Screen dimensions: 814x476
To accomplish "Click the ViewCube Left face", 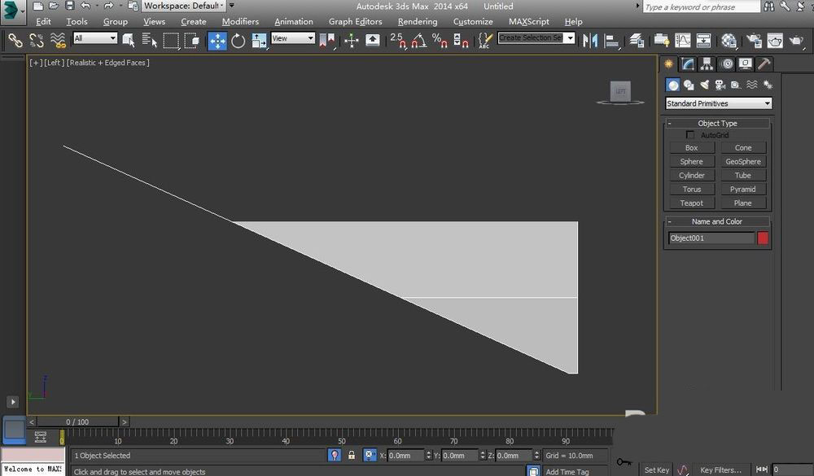I will coord(620,91).
